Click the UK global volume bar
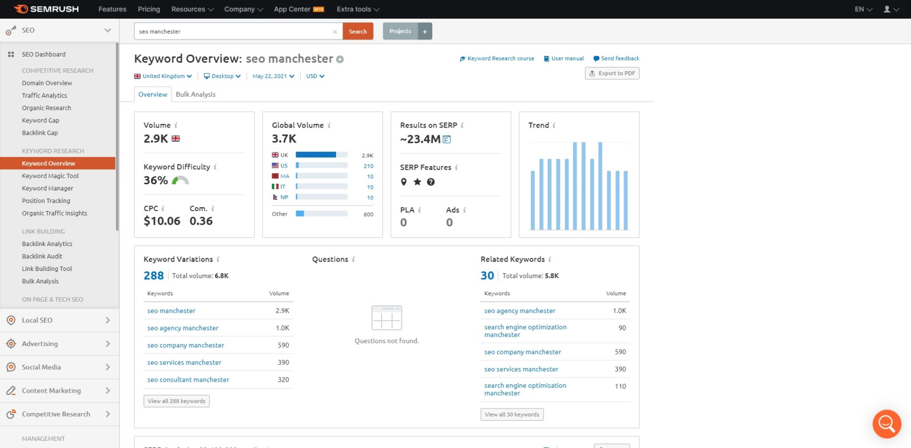Viewport: 911px width, 448px height. pyautogui.click(x=321, y=155)
